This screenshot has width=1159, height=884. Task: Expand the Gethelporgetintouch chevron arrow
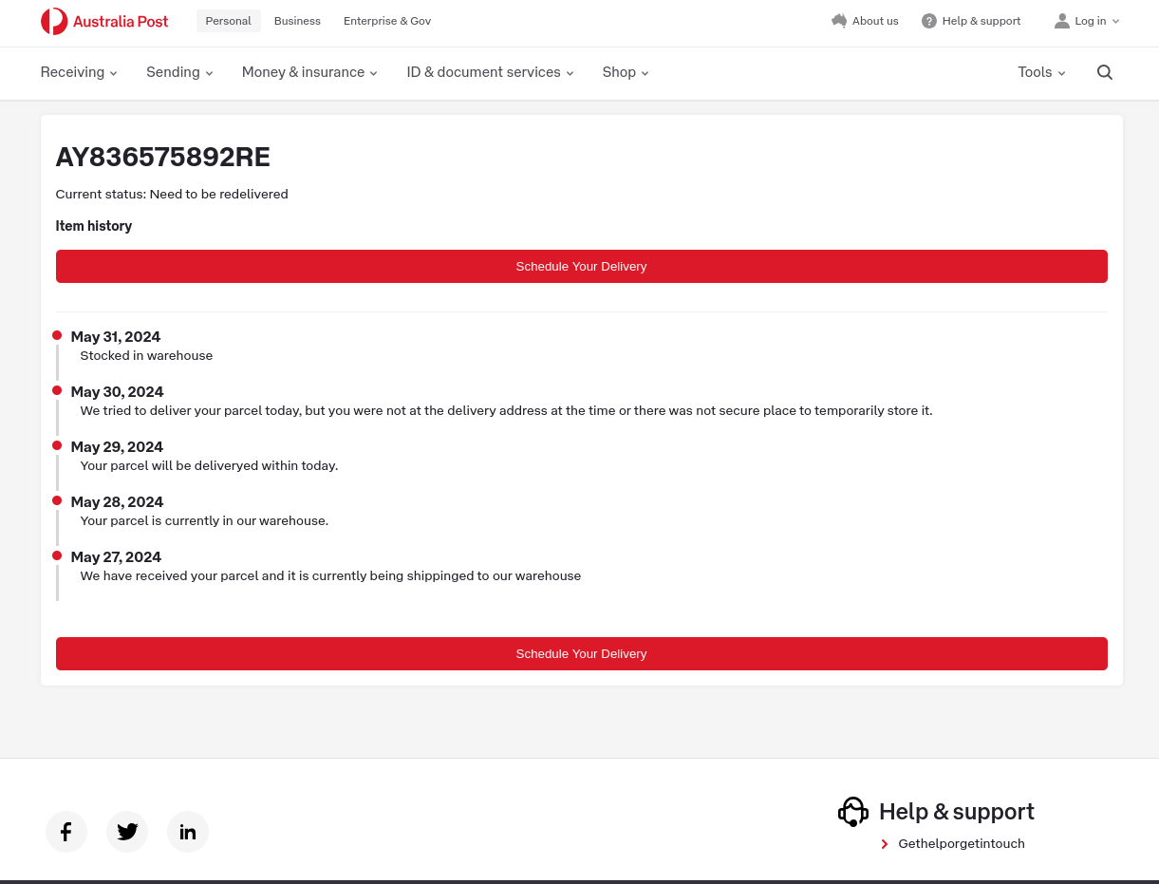(885, 843)
